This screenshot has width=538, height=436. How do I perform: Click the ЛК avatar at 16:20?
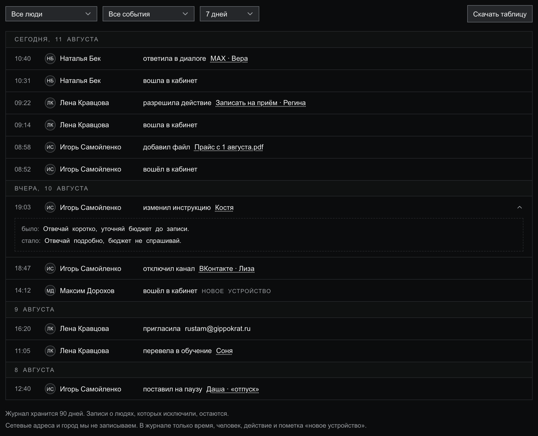click(x=50, y=329)
